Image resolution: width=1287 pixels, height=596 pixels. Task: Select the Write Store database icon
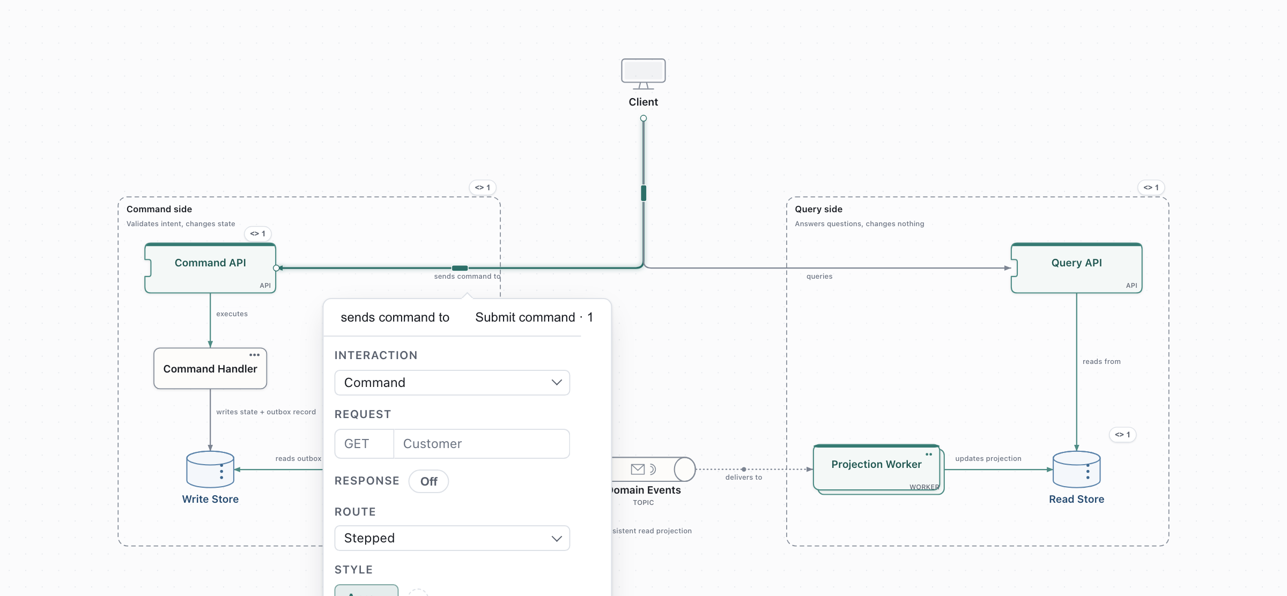point(210,470)
